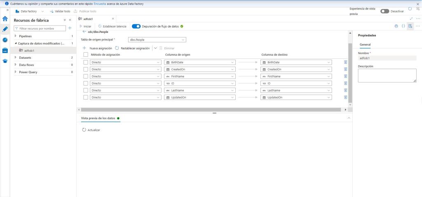422x197 pixels.
Task: Open the code view braces icon
Action: (403, 26)
